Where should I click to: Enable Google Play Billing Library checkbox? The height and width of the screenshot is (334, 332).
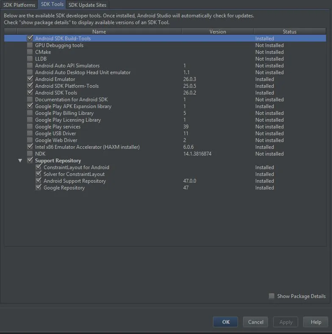click(x=30, y=113)
